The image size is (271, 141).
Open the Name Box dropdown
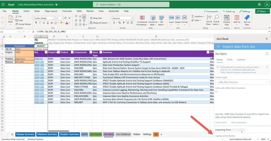click(18, 32)
